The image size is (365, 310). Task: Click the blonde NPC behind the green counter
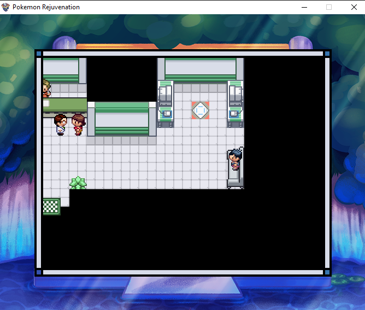(46, 88)
